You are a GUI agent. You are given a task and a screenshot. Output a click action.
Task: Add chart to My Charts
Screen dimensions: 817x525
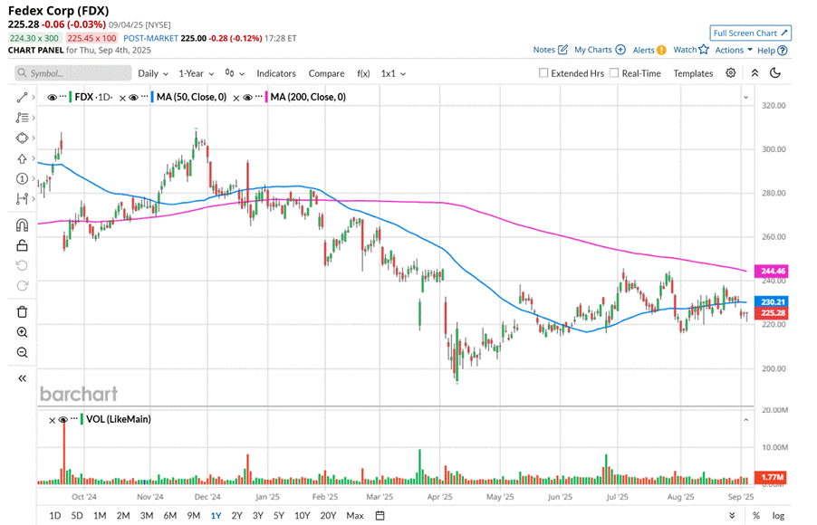click(600, 50)
